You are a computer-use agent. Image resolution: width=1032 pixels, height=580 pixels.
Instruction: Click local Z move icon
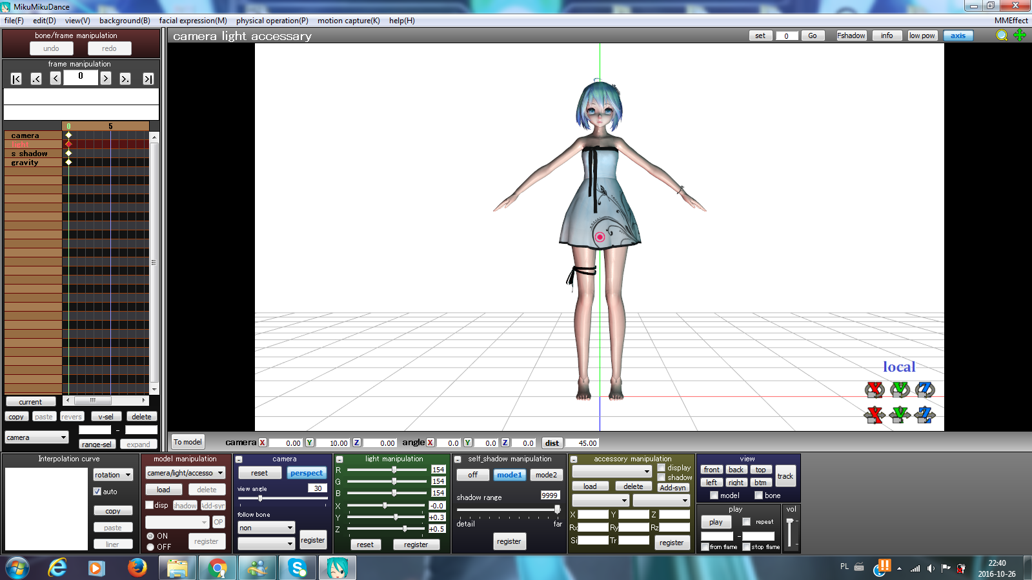click(x=925, y=415)
